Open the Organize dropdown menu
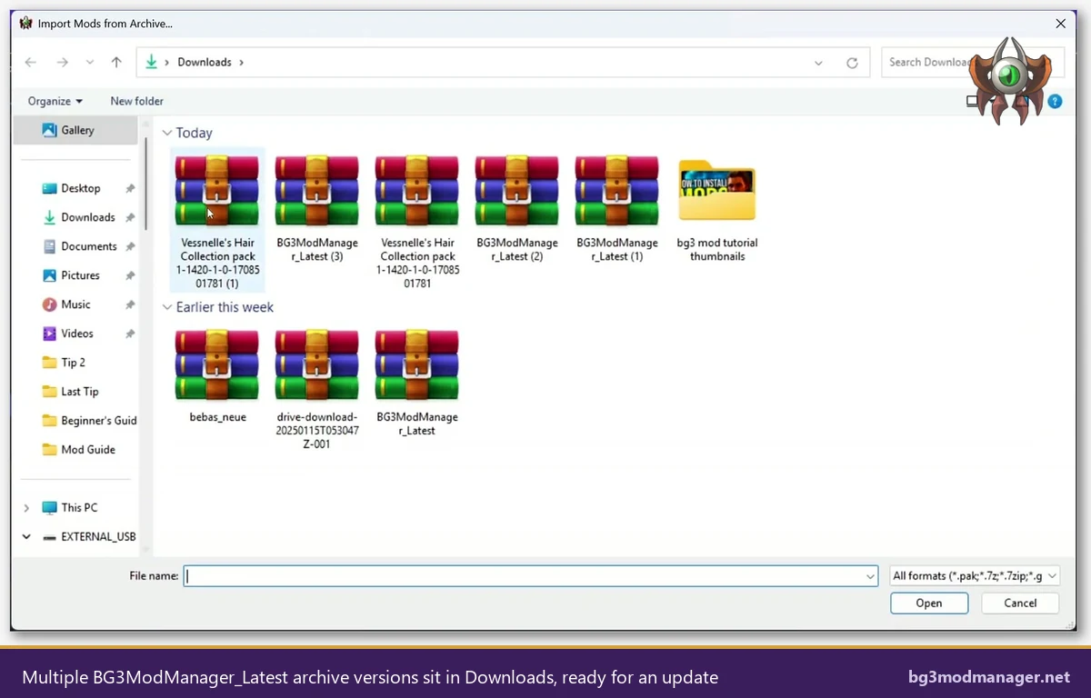 [55, 101]
